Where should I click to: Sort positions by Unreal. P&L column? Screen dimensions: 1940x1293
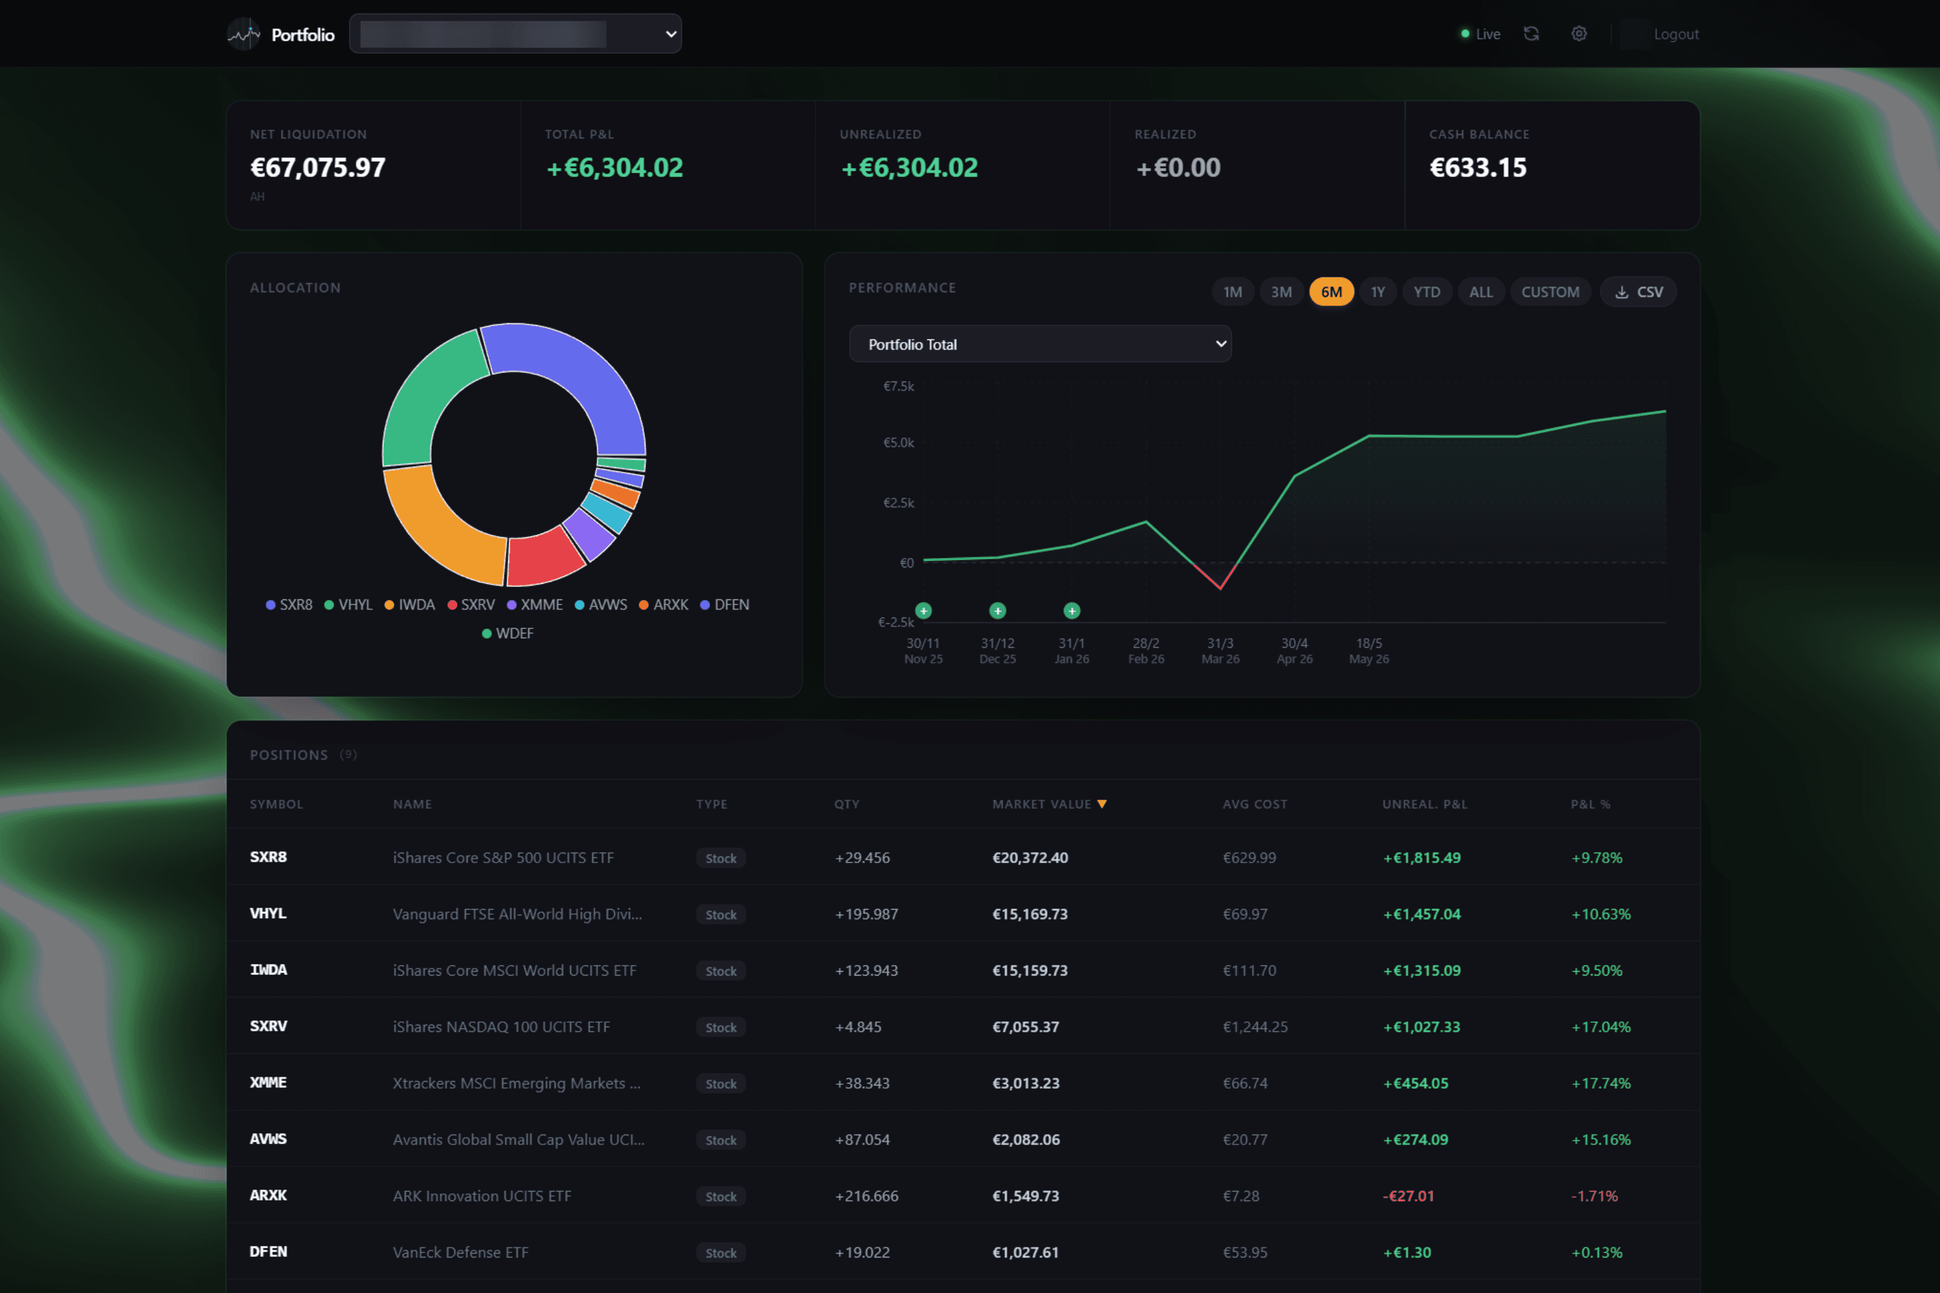click(1425, 804)
